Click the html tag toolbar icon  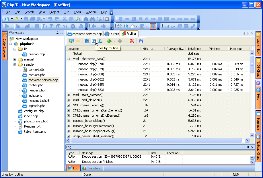(x=167, y=26)
